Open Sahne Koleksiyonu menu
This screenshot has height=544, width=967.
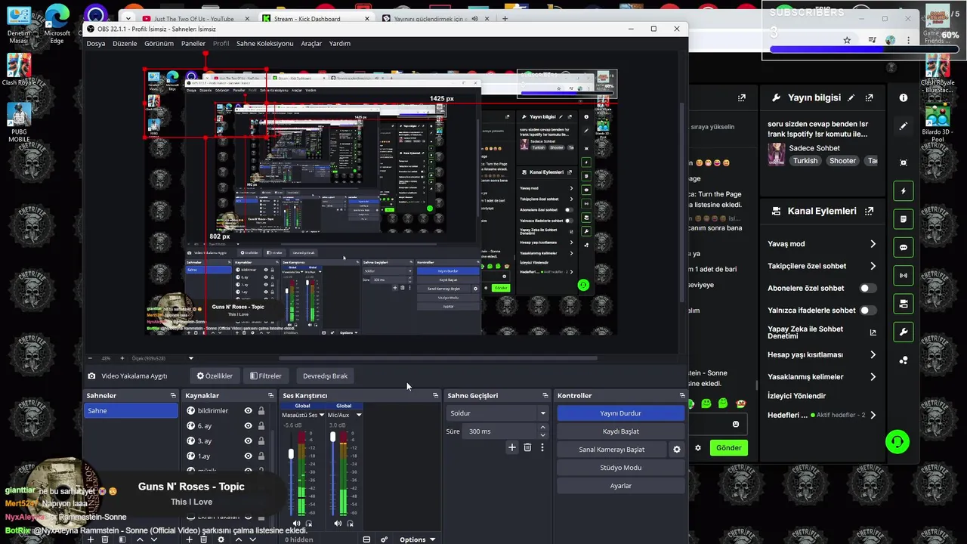point(264,43)
